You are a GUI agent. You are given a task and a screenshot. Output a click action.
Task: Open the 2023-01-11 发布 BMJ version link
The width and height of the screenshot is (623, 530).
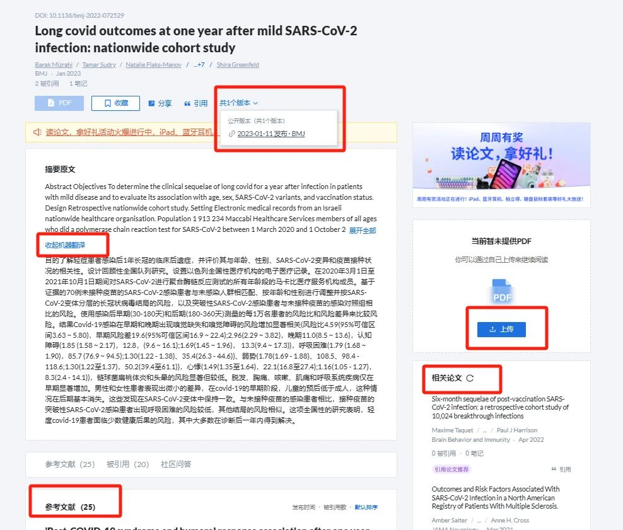click(271, 134)
